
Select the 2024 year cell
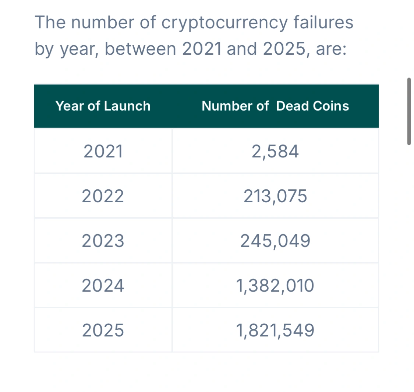tap(103, 285)
